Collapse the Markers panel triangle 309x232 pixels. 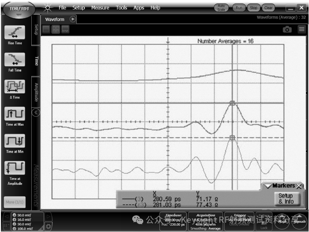point(268,186)
